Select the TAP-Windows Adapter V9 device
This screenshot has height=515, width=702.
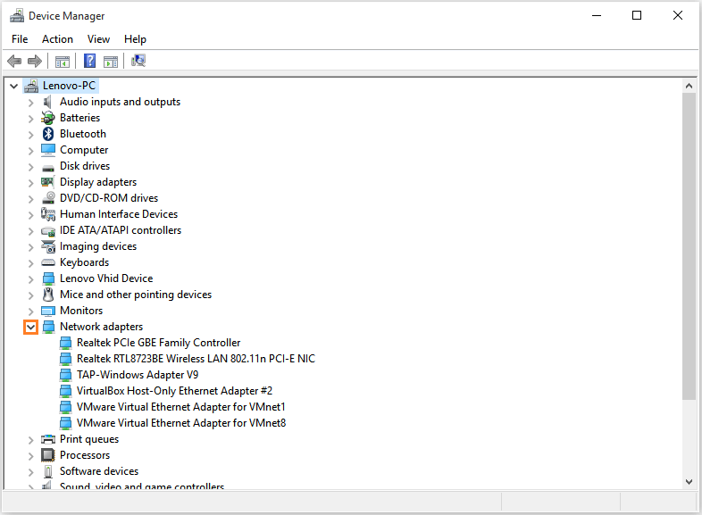click(x=137, y=375)
